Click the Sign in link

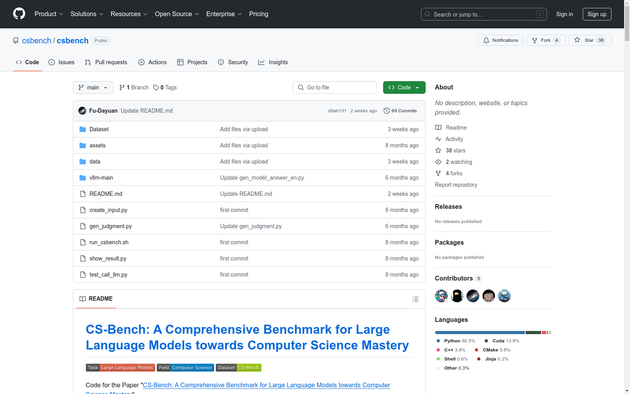click(565, 14)
